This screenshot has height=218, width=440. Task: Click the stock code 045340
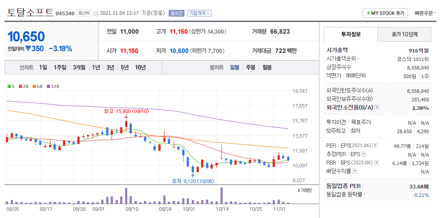click(65, 13)
